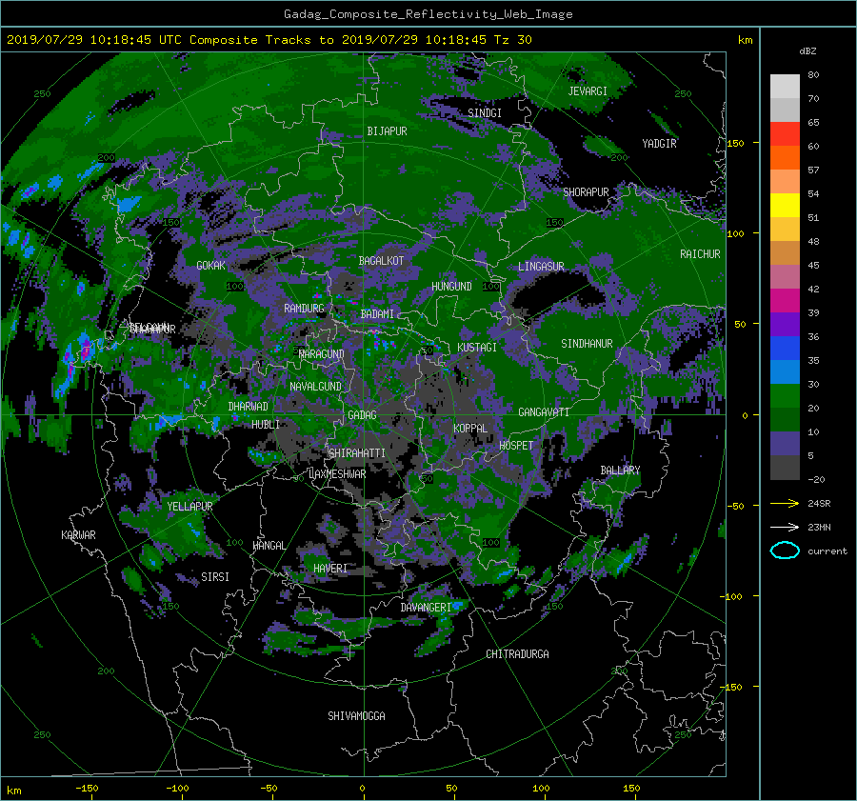
Task: Click the HAVERI city label
Action: pos(330,569)
